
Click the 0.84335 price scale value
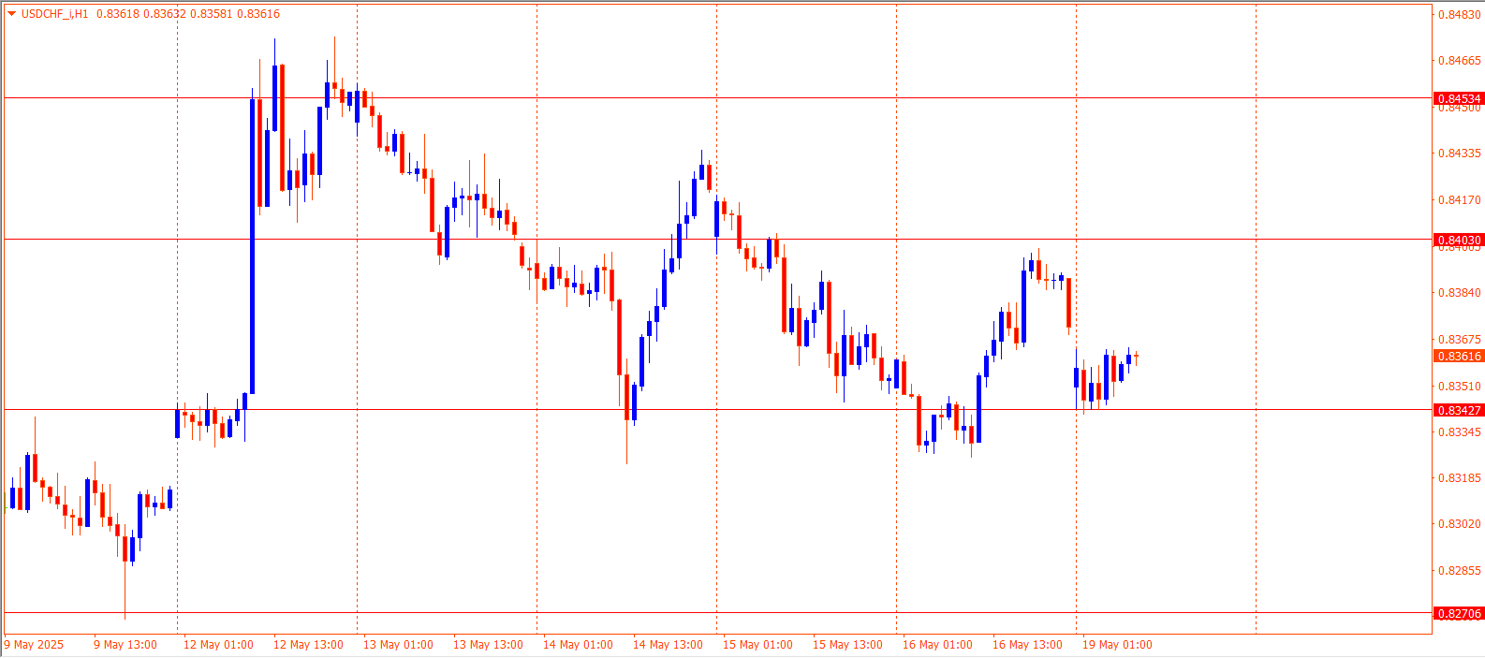click(x=1460, y=154)
